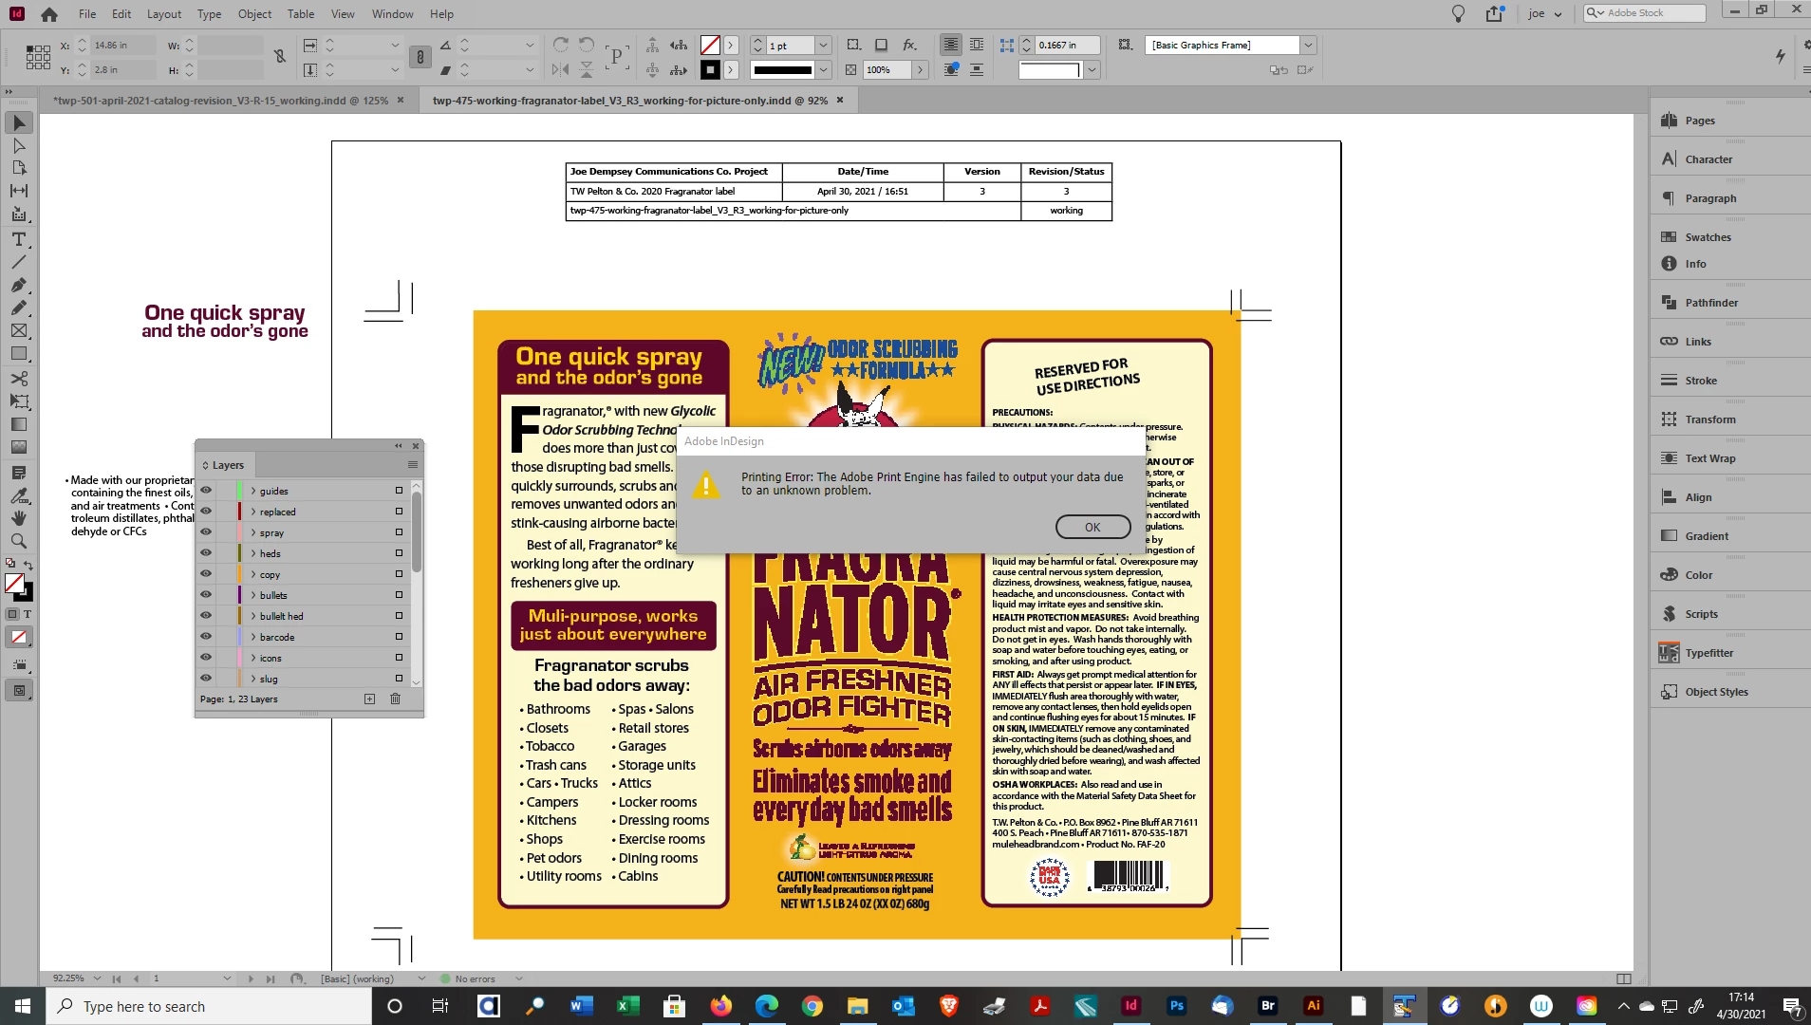The width and height of the screenshot is (1811, 1025).
Task: Expand the replaced layer
Action: [x=252, y=512]
